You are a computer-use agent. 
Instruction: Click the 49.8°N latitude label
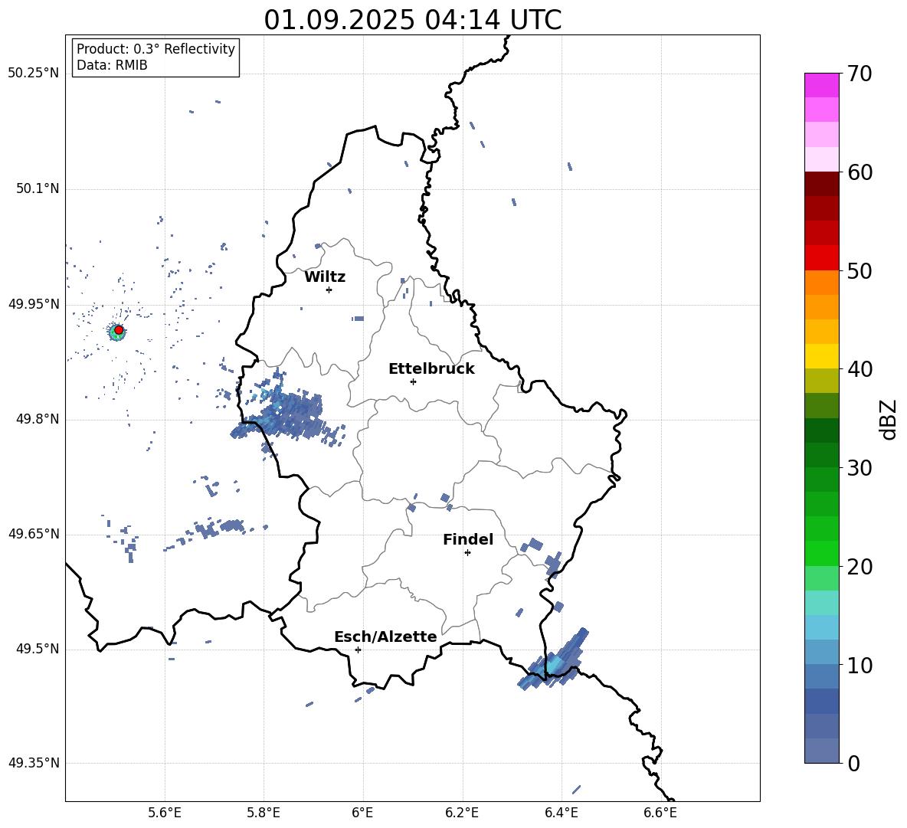click(x=38, y=419)
